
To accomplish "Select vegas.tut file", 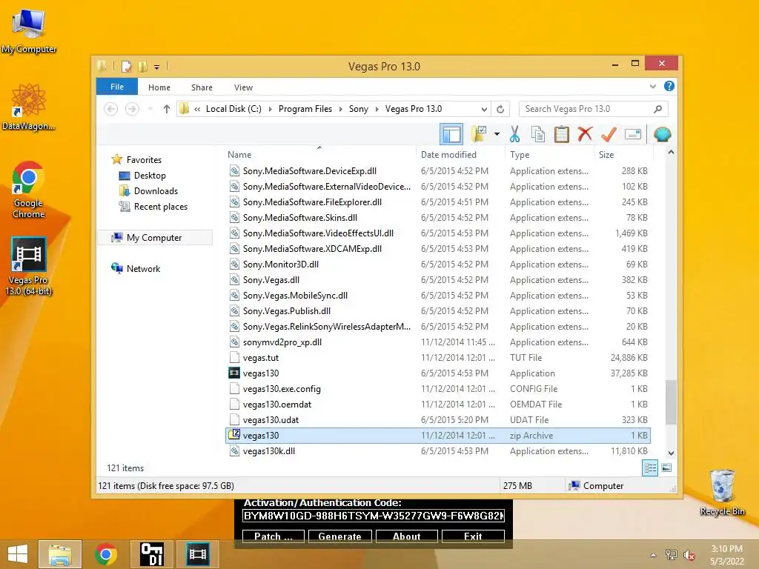I will coord(438,358).
